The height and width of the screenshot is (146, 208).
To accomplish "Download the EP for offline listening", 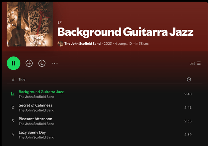I will point(42,63).
